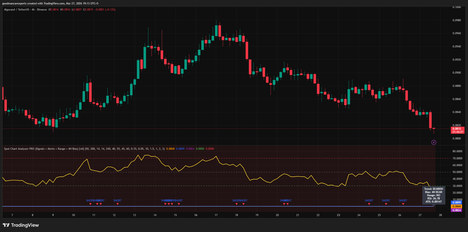Click date 28 on the time axis

(440, 215)
